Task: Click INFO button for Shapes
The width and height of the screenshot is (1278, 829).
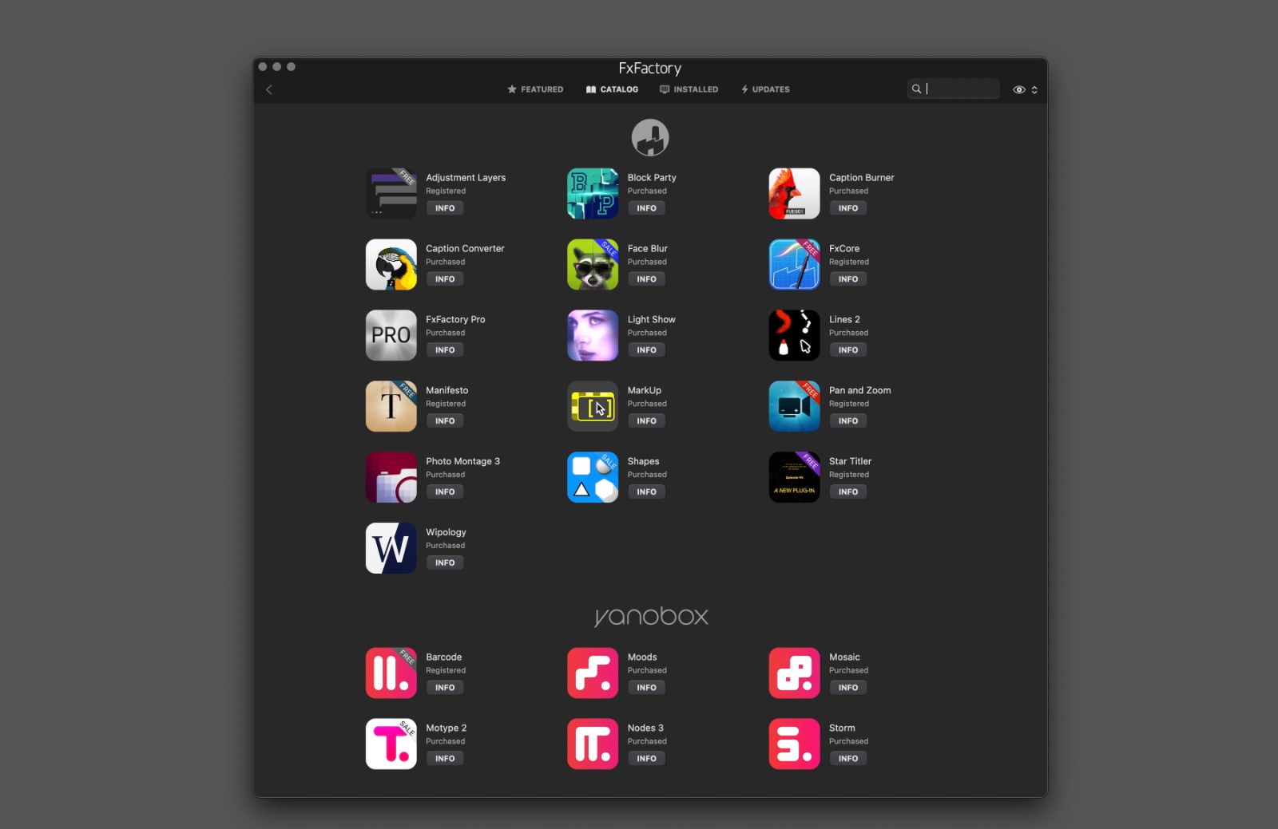Action: (646, 492)
